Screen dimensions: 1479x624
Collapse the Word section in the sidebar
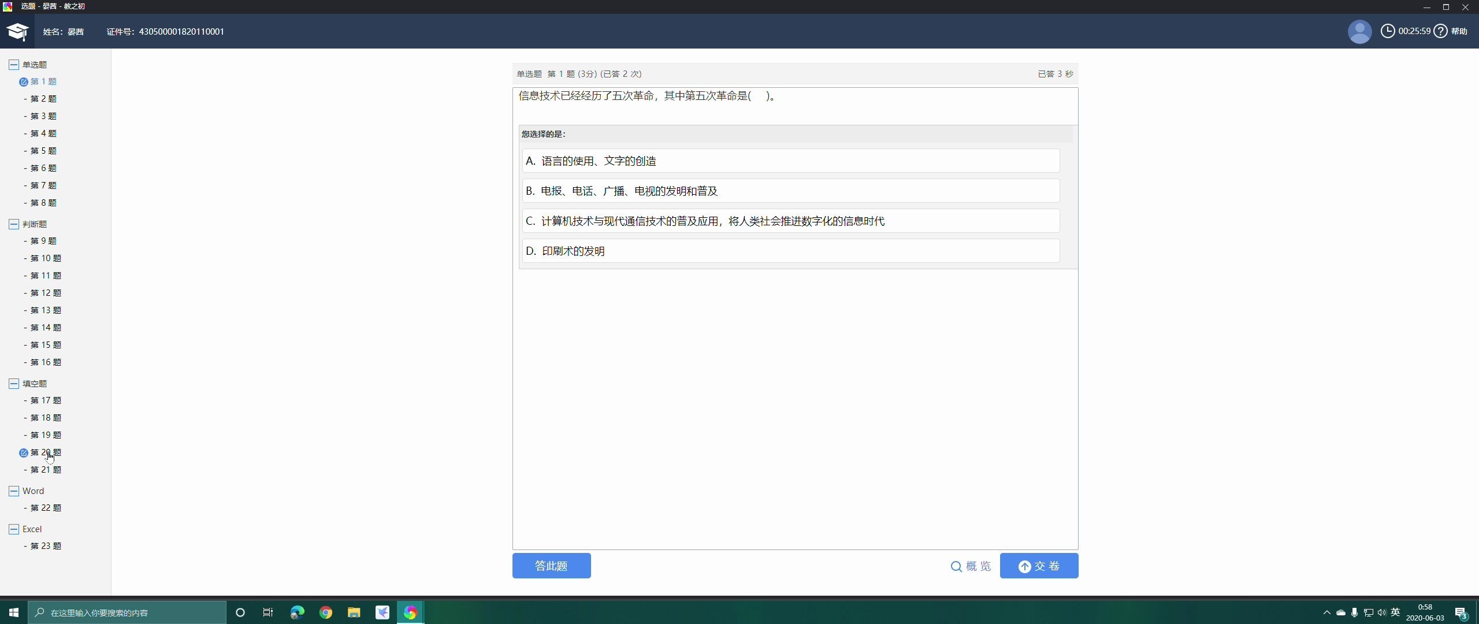(x=13, y=491)
